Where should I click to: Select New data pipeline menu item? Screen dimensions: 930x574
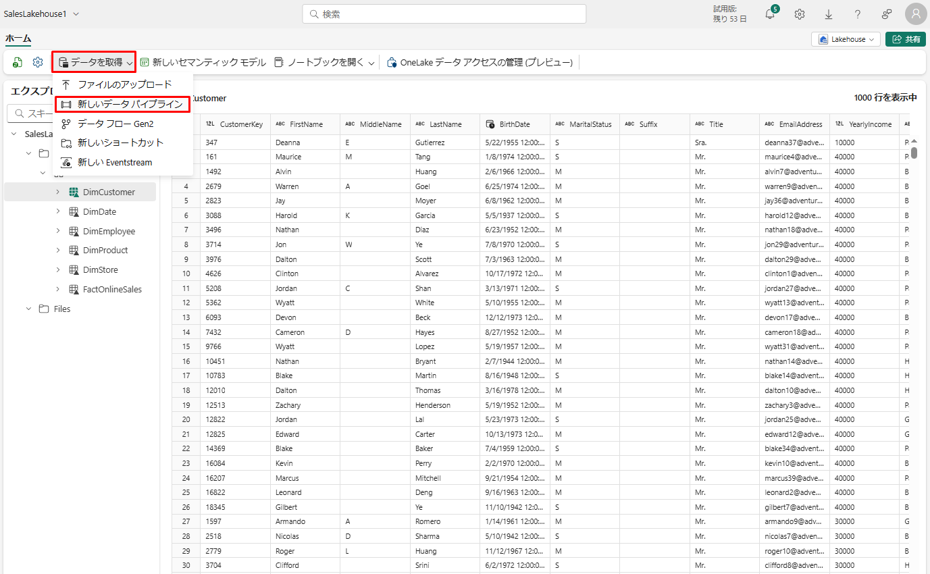click(122, 104)
